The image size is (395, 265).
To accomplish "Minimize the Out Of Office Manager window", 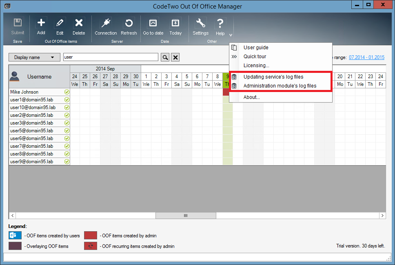I will [357, 4].
